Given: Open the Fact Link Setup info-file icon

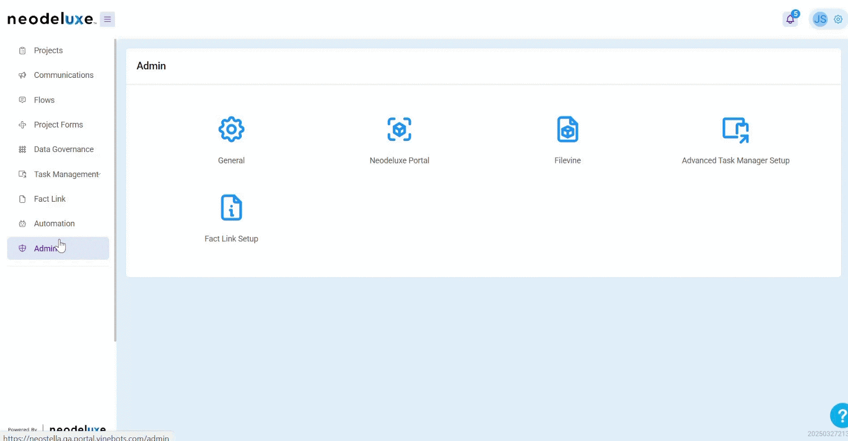Looking at the screenshot, I should click(x=231, y=208).
